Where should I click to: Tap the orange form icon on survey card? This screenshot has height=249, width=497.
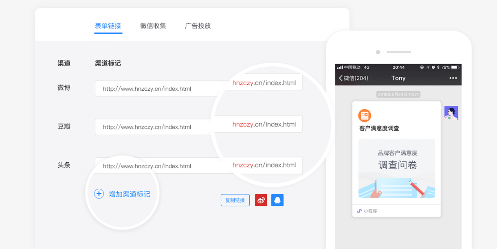(365, 116)
